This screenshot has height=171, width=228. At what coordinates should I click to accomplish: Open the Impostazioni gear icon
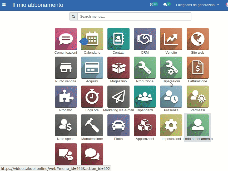[171, 125]
